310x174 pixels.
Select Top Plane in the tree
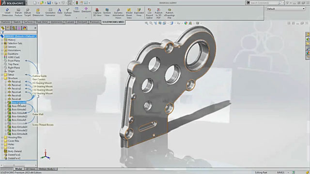(13, 64)
